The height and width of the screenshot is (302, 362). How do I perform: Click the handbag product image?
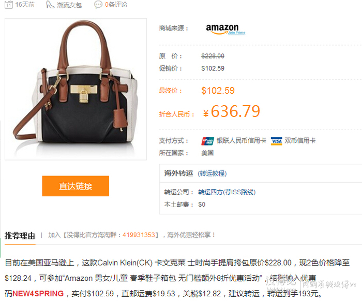click(x=76, y=89)
